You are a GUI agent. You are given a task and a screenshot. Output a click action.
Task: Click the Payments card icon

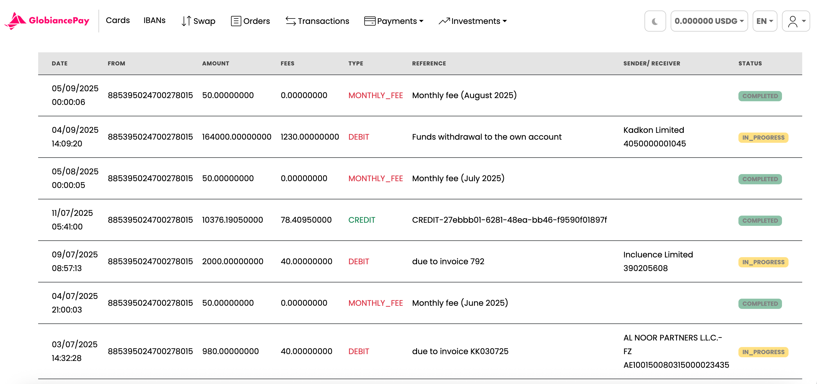coord(370,21)
